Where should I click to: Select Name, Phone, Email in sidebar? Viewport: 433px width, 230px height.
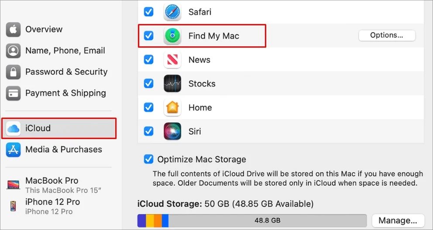tap(56, 51)
